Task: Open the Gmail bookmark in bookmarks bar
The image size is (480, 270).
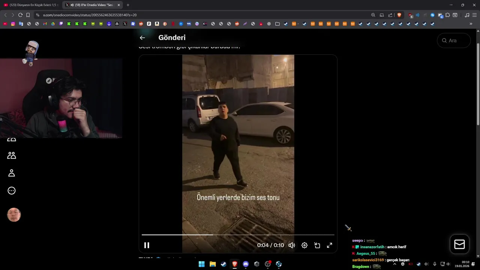Action: pos(45,24)
